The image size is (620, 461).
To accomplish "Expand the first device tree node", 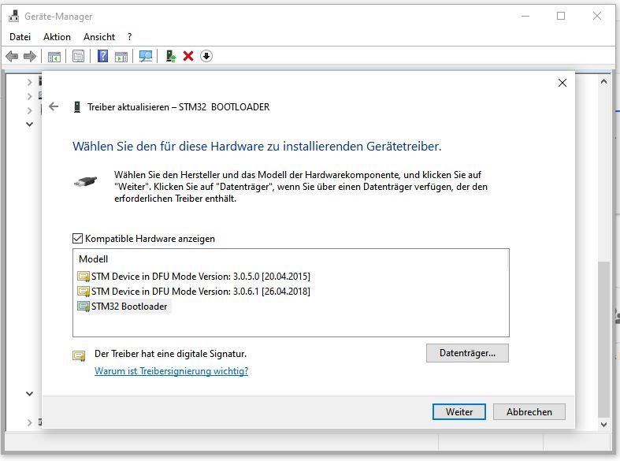I will (30, 82).
